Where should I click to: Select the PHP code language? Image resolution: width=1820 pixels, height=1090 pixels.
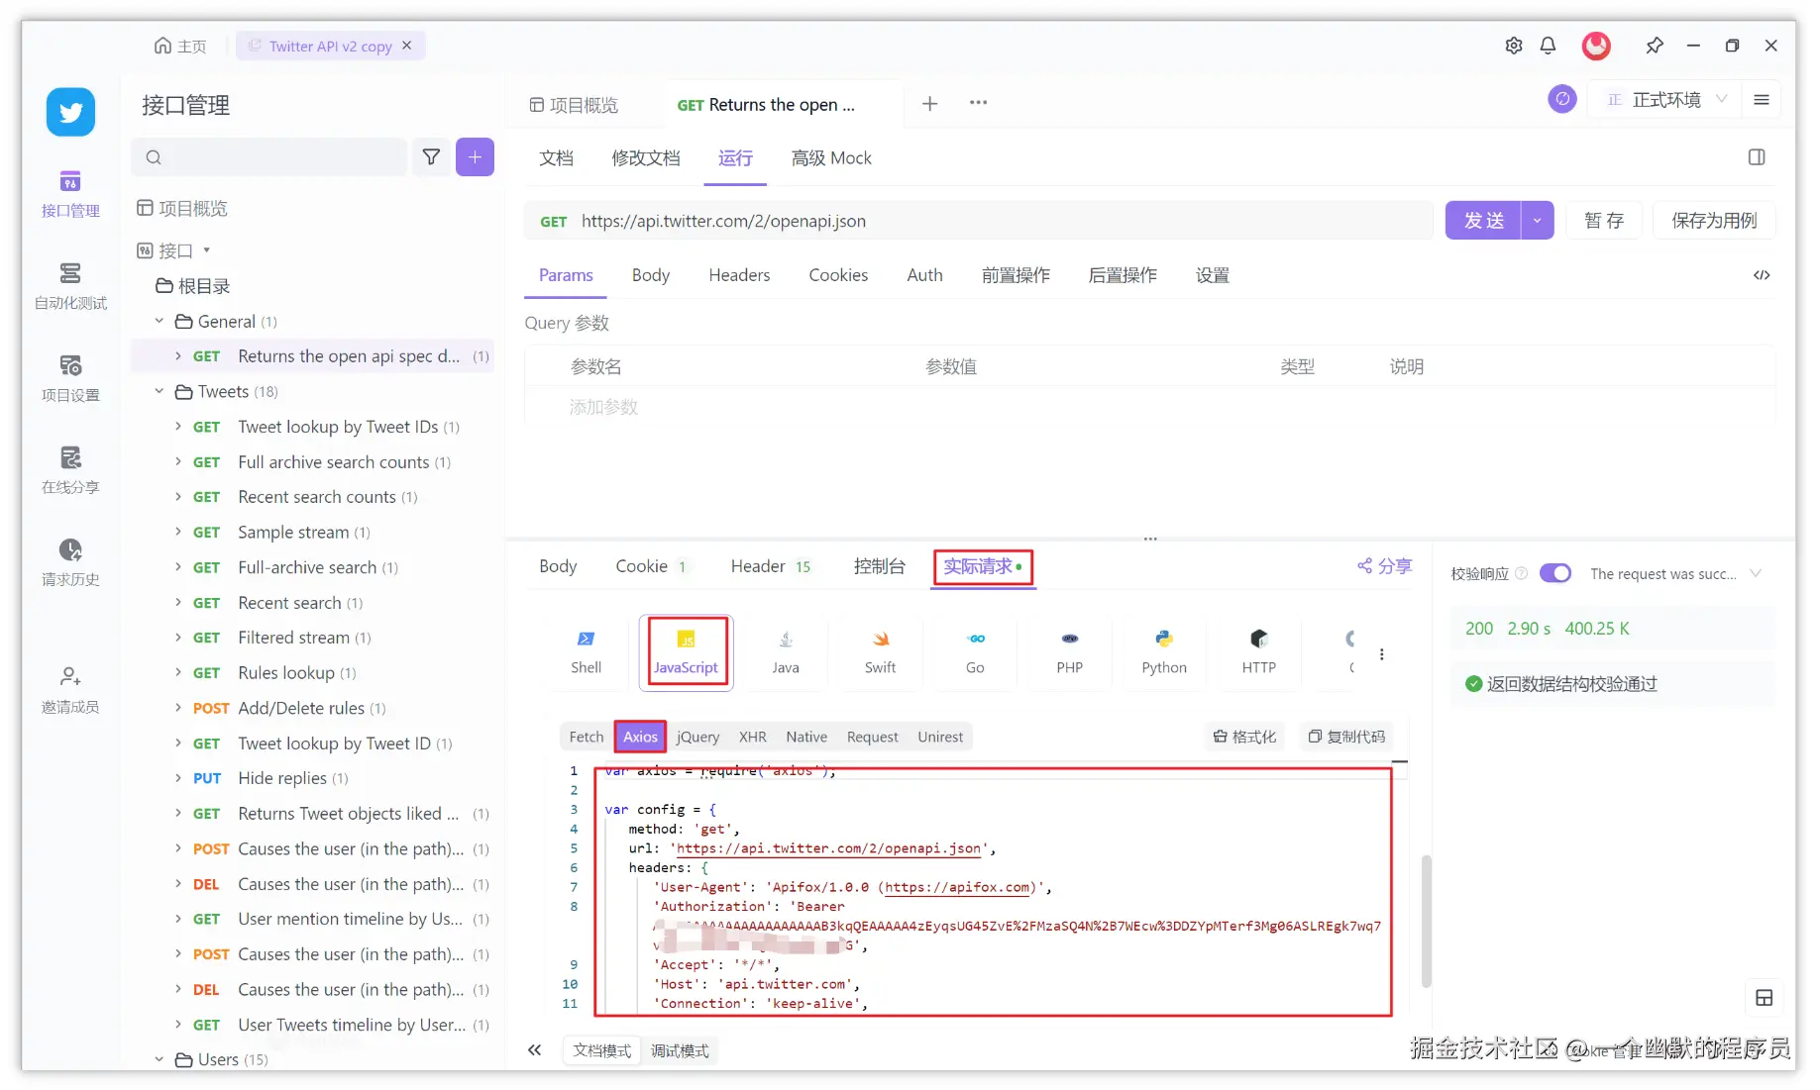click(1069, 652)
